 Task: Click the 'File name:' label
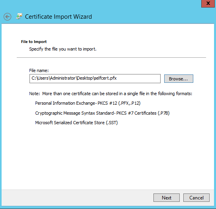[39, 70]
